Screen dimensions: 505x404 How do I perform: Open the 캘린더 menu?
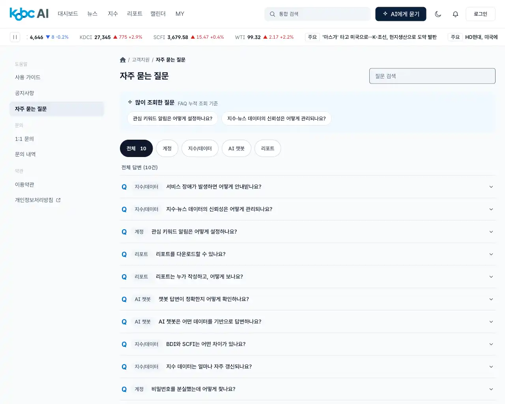click(x=158, y=14)
